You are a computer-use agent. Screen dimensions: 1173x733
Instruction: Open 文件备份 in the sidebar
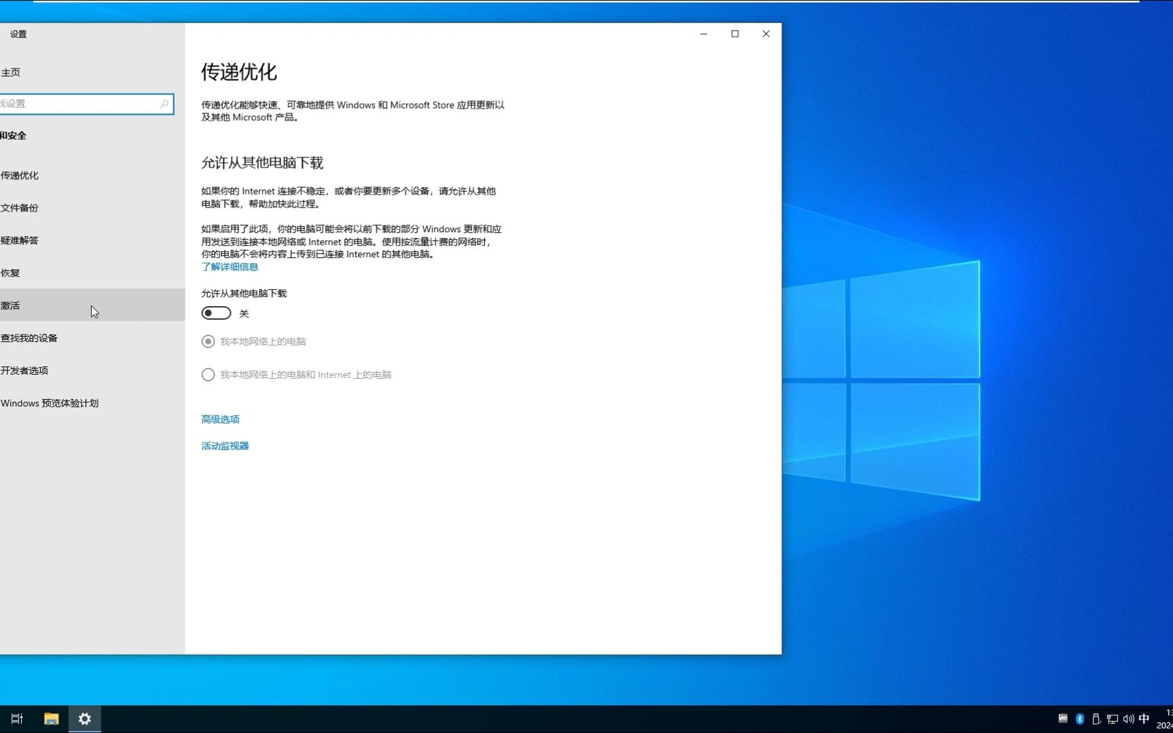[x=92, y=208]
